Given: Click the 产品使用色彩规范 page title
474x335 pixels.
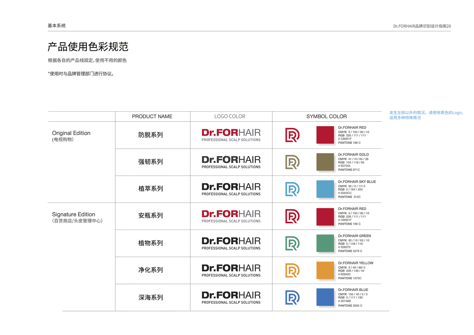Looking at the screenshot, I should click(x=88, y=46).
